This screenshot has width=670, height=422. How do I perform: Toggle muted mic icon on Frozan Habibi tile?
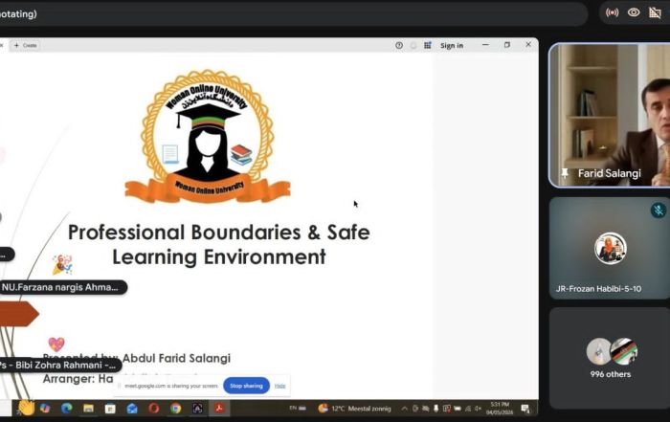[658, 210]
